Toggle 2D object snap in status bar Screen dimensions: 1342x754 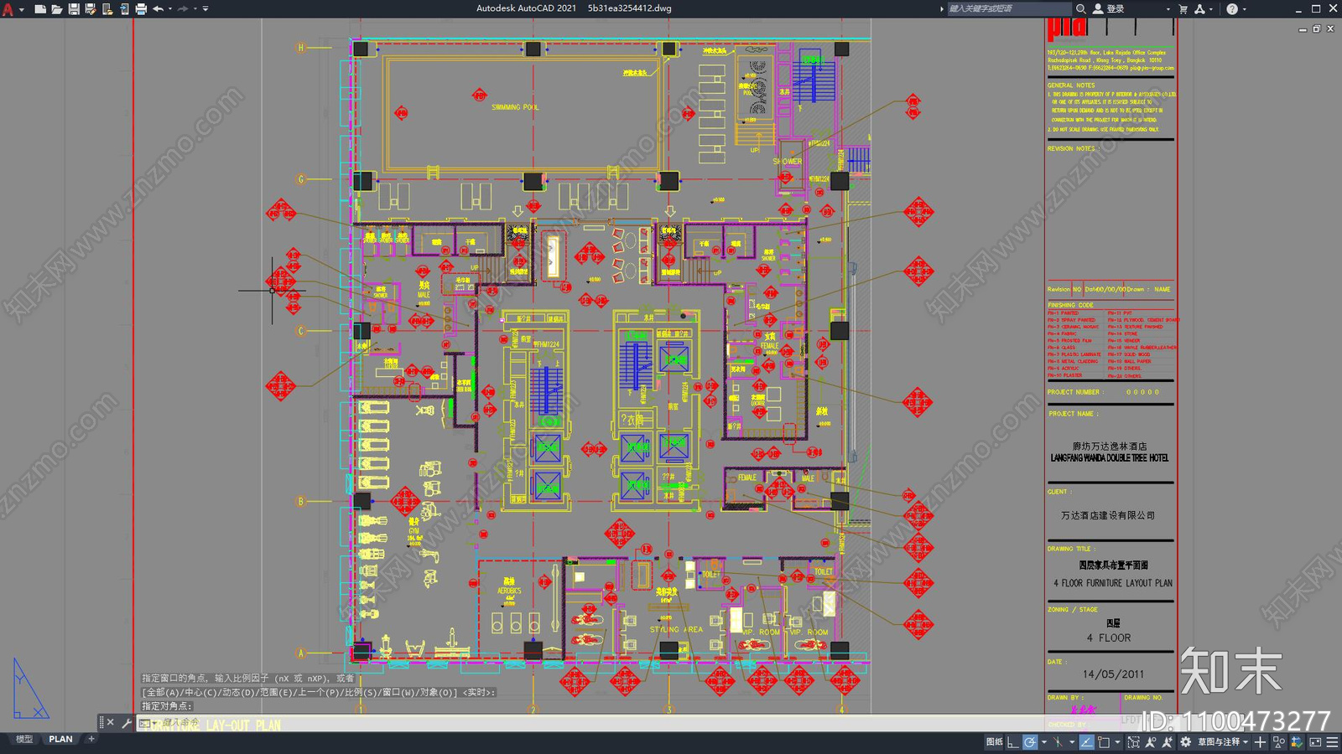[1104, 742]
